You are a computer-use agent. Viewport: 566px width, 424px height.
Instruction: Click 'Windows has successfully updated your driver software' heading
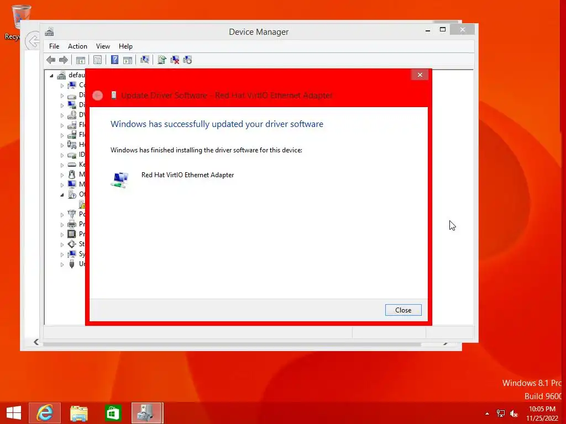pos(217,124)
